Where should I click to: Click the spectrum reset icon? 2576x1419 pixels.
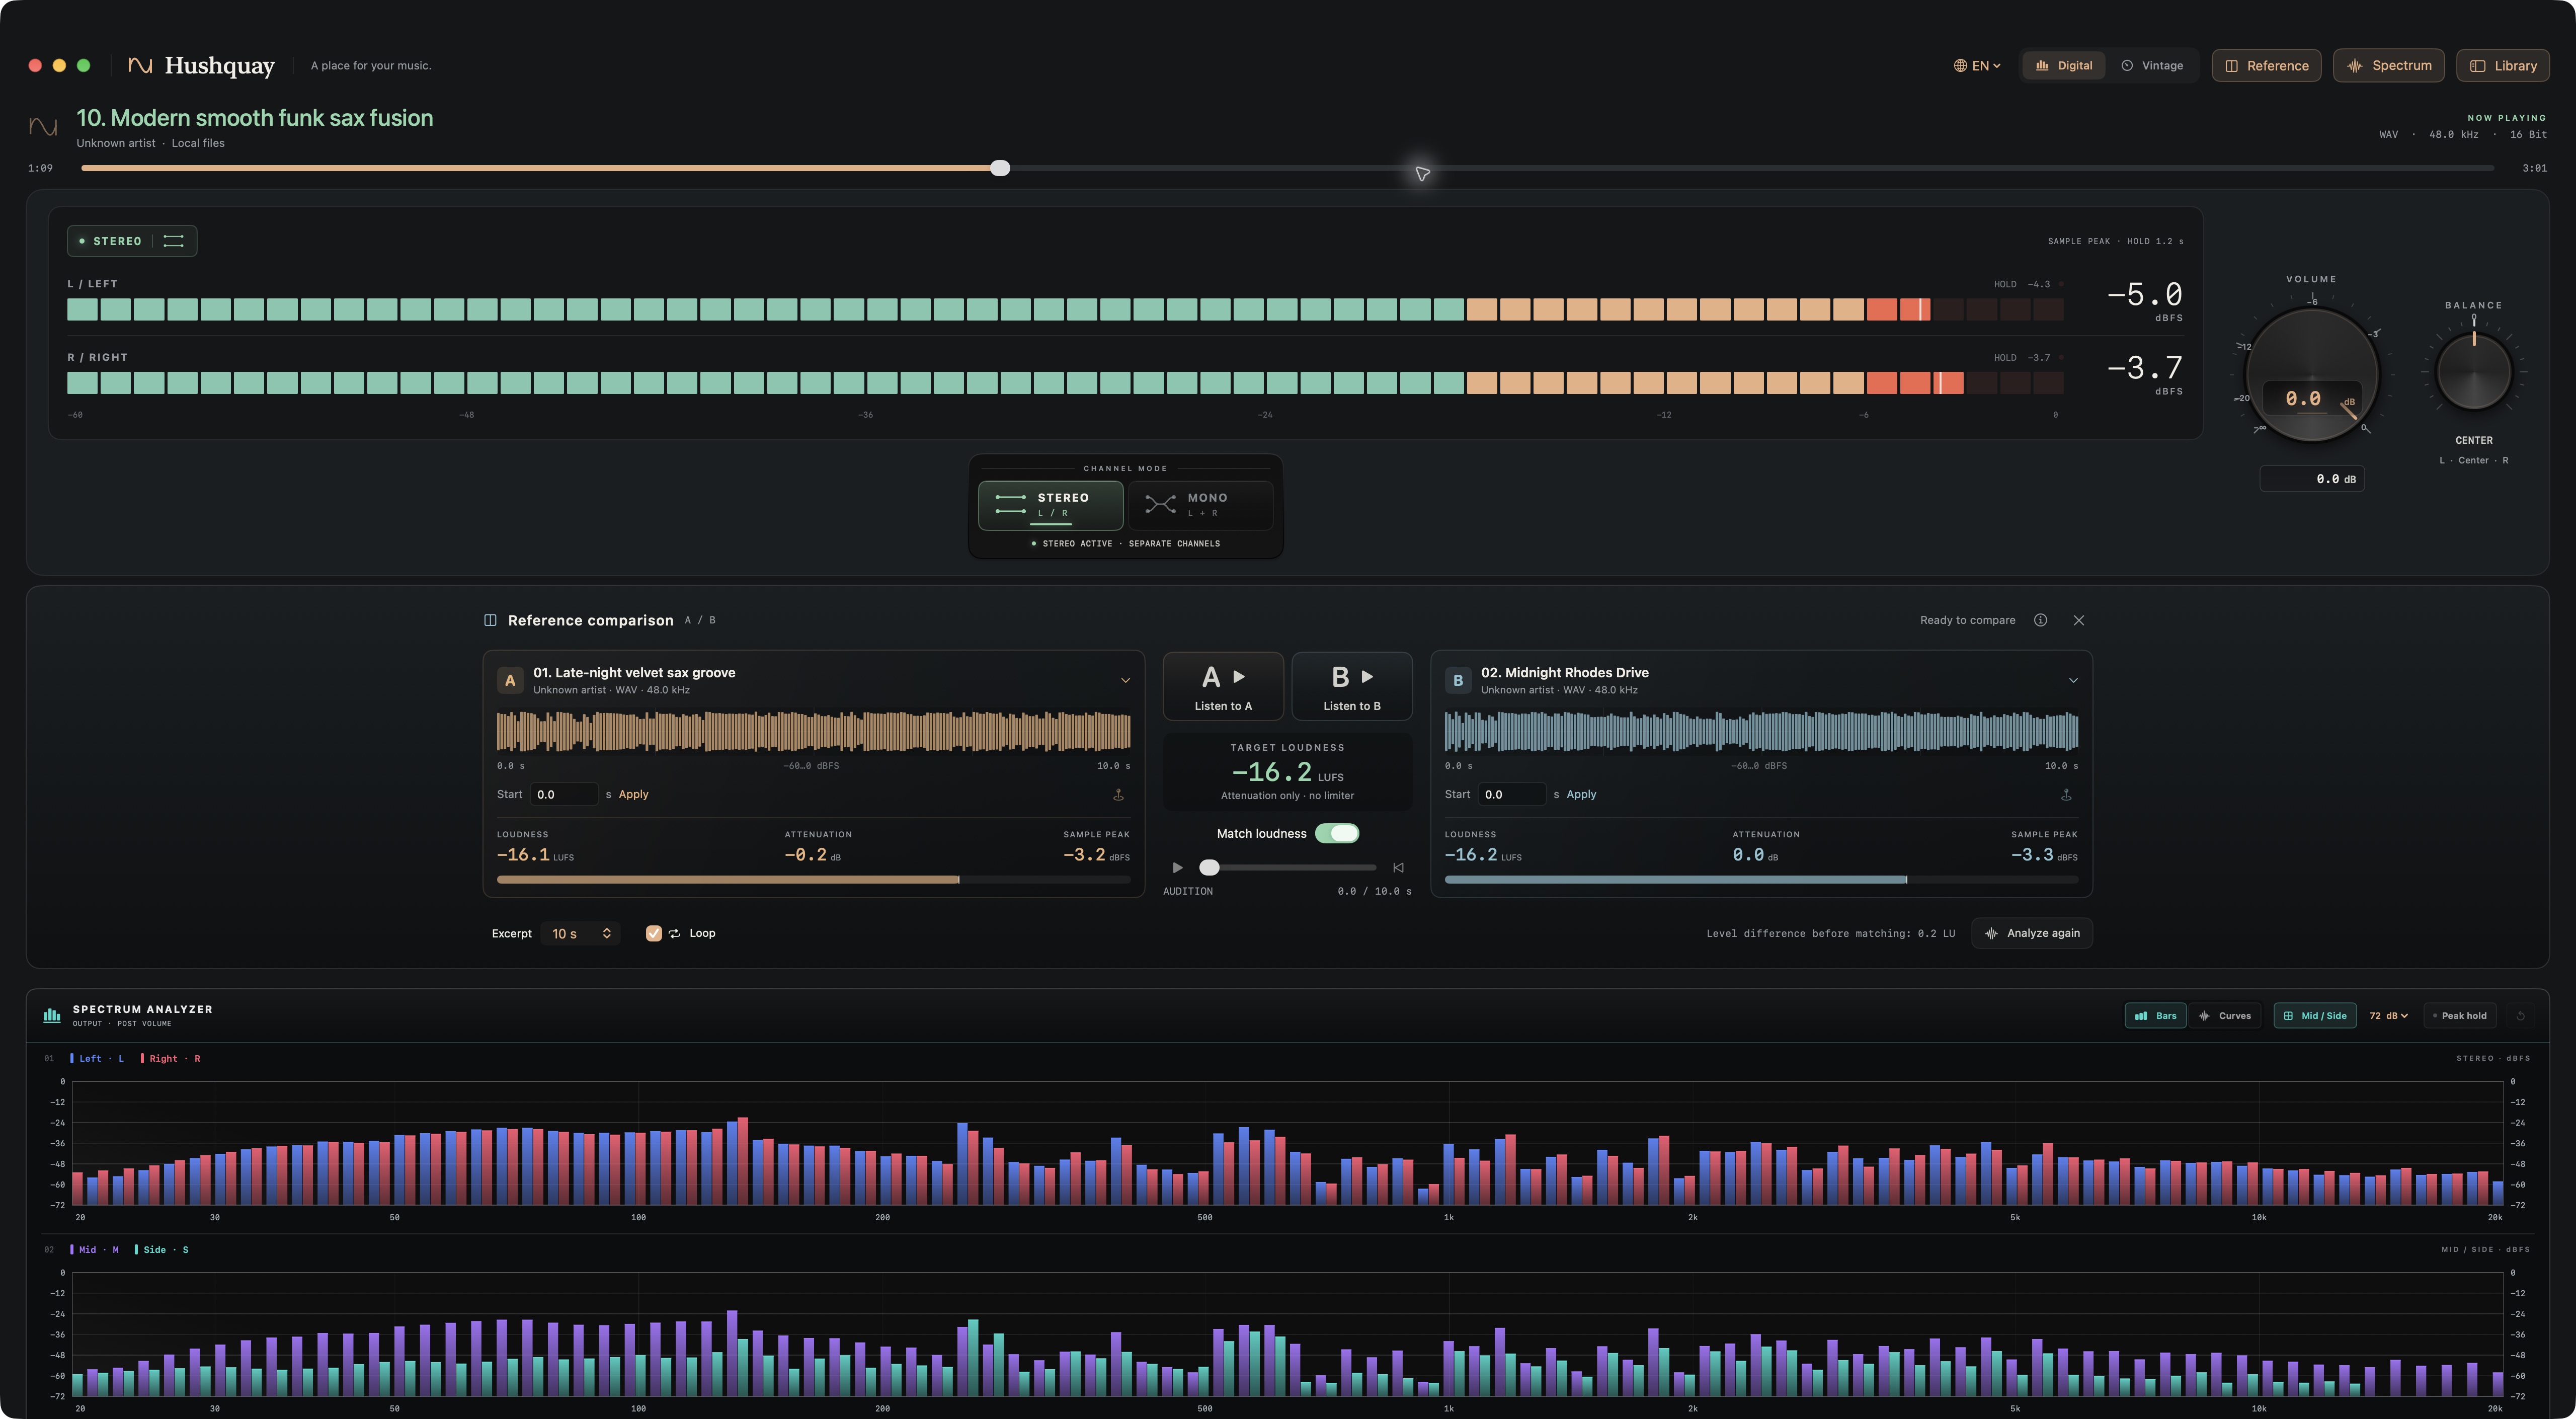coord(2520,1016)
